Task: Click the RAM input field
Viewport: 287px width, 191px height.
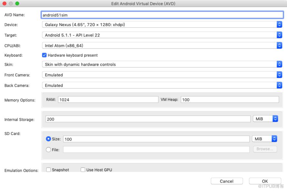Action: coord(108,100)
